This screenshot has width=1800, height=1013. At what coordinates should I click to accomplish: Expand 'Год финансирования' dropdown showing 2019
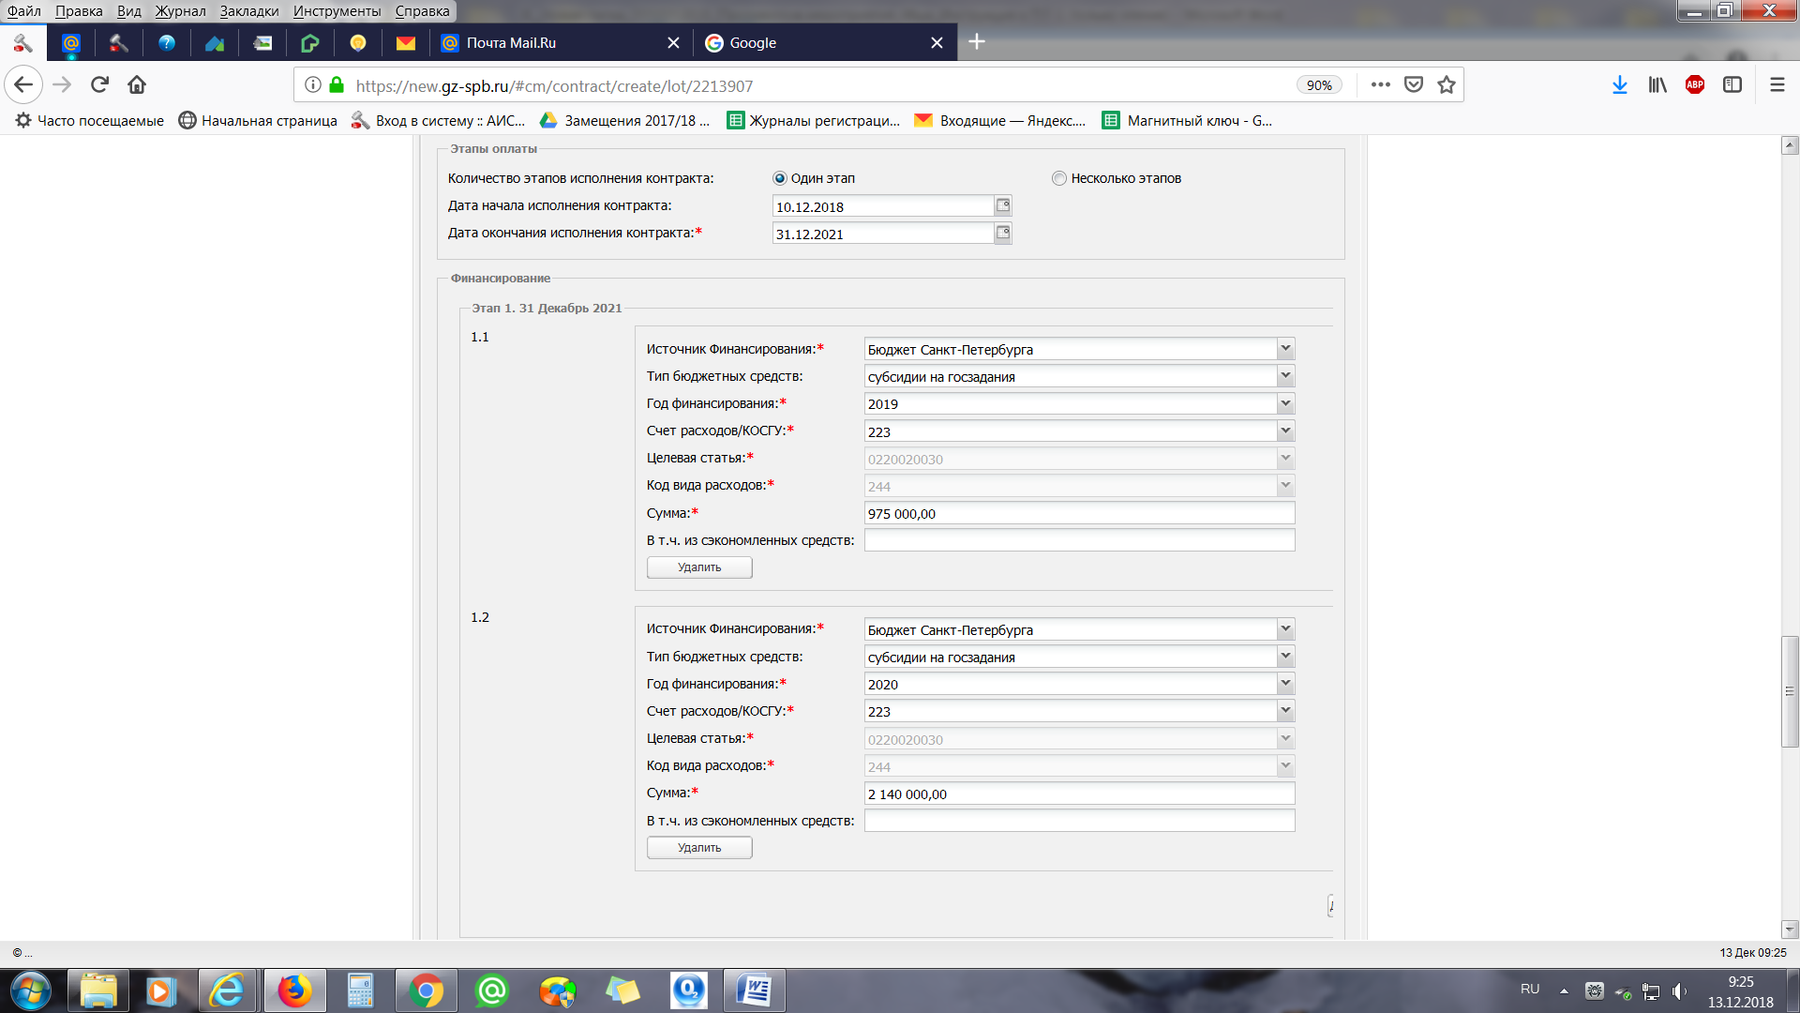click(x=1285, y=403)
